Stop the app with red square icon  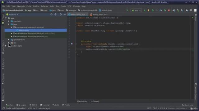(x=169, y=10)
